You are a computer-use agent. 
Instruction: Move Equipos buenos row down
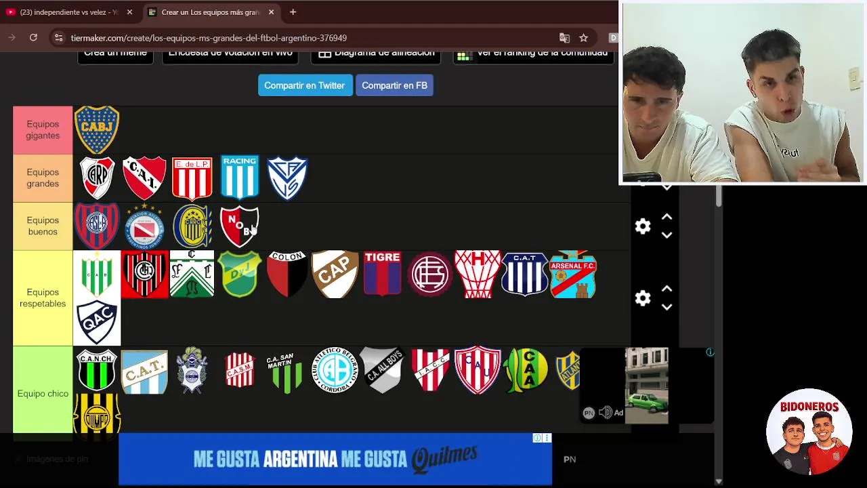click(x=667, y=235)
